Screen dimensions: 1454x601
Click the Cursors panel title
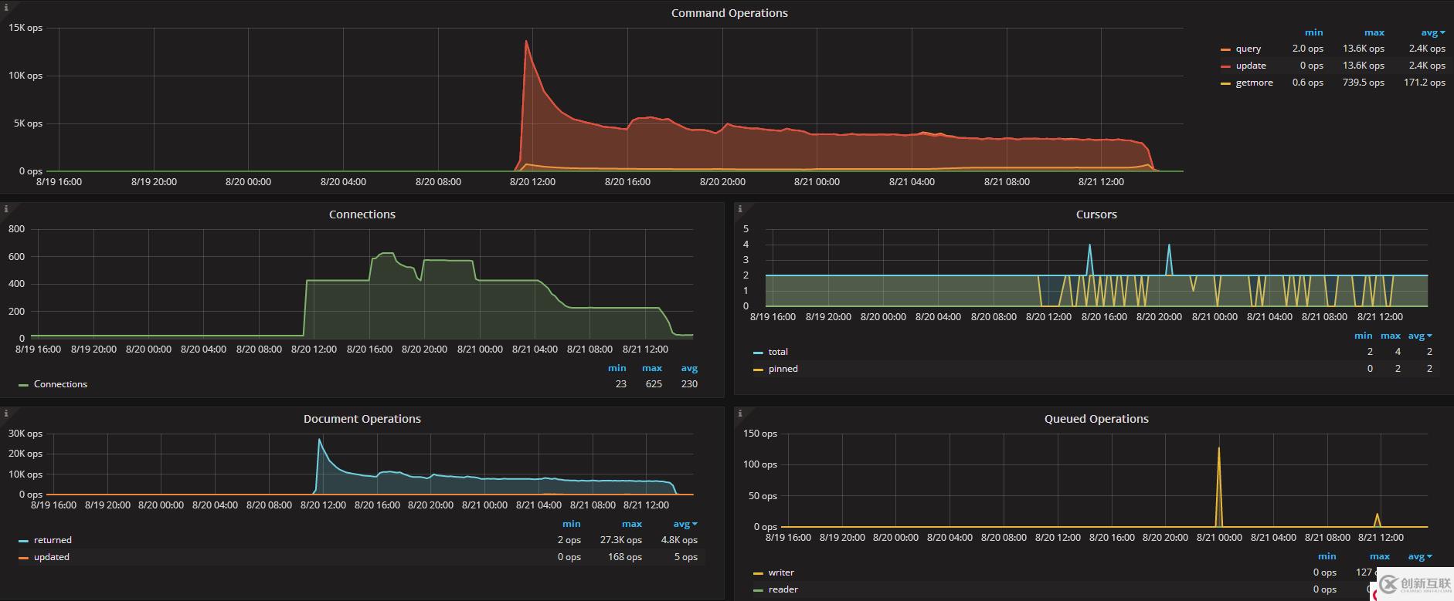coord(1096,214)
